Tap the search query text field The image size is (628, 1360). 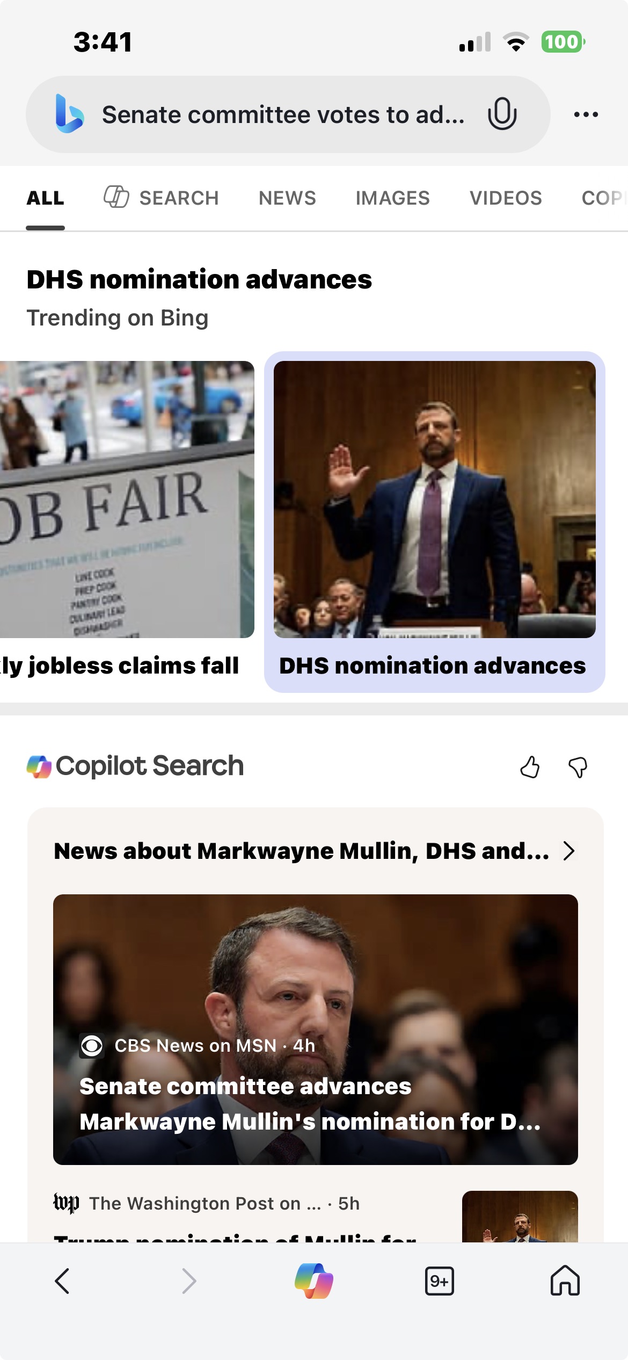[x=283, y=115]
